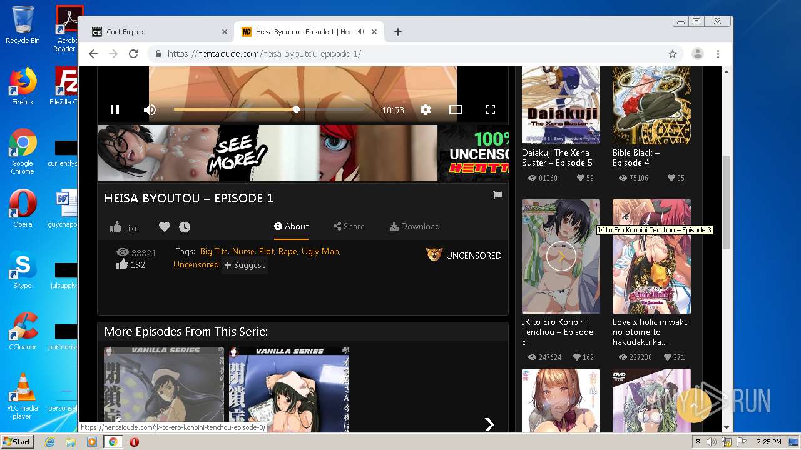This screenshot has height=450, width=801.
Task: Click the Chrome taskbar button
Action: (x=113, y=442)
